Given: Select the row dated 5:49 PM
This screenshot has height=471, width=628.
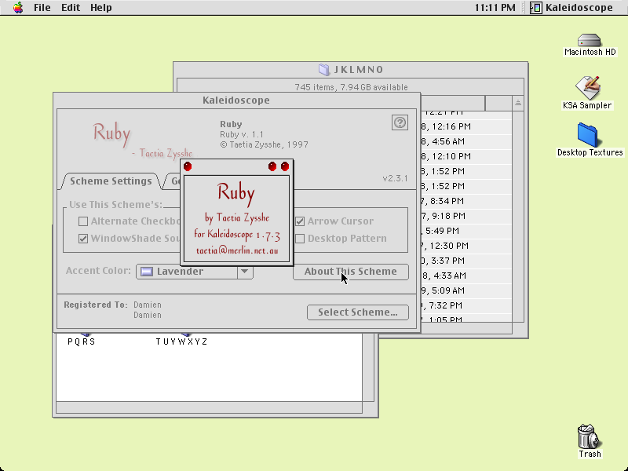Looking at the screenshot, I should coord(466,231).
